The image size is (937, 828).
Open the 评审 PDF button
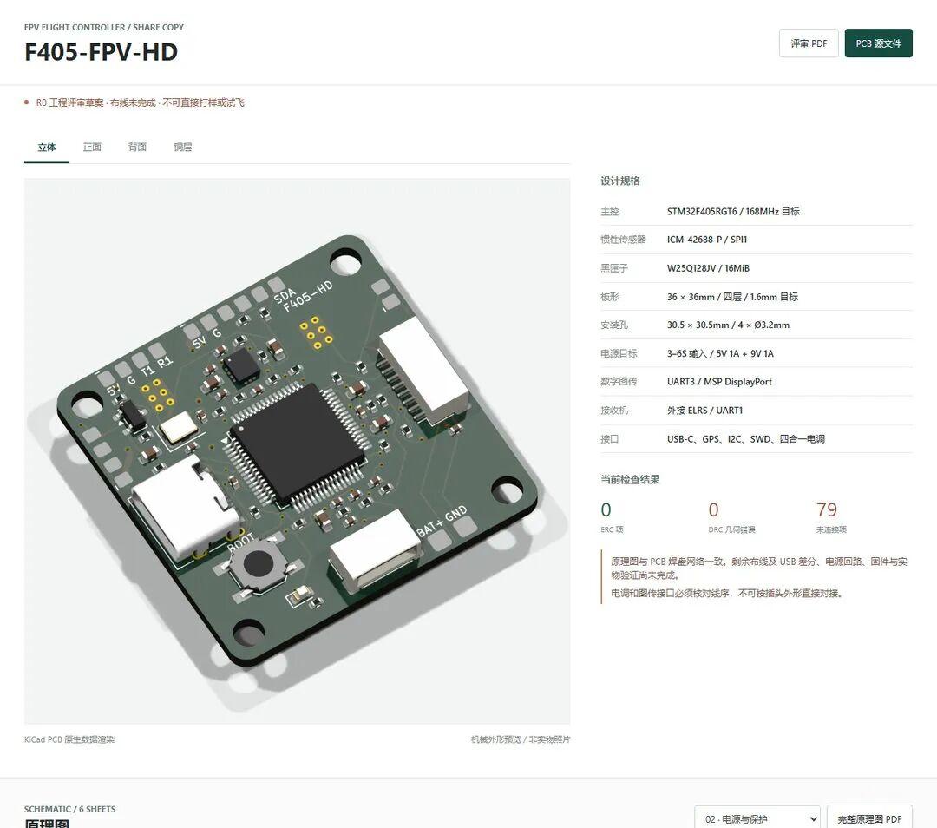809,43
